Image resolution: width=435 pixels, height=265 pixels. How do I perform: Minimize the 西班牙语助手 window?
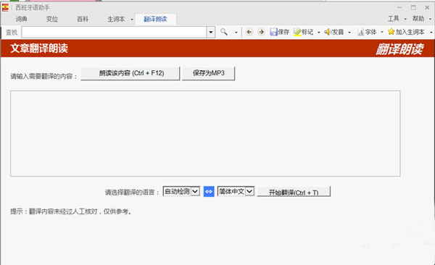point(399,7)
